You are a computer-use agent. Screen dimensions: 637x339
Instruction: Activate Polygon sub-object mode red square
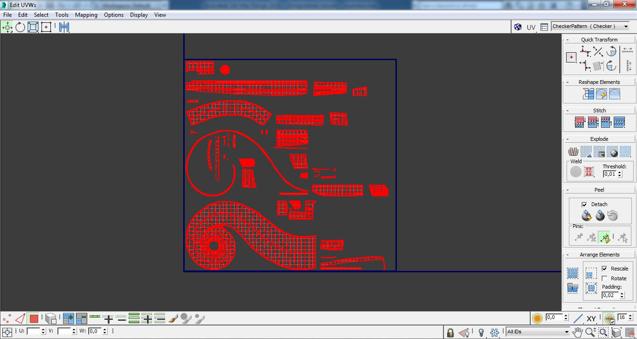coord(34,319)
